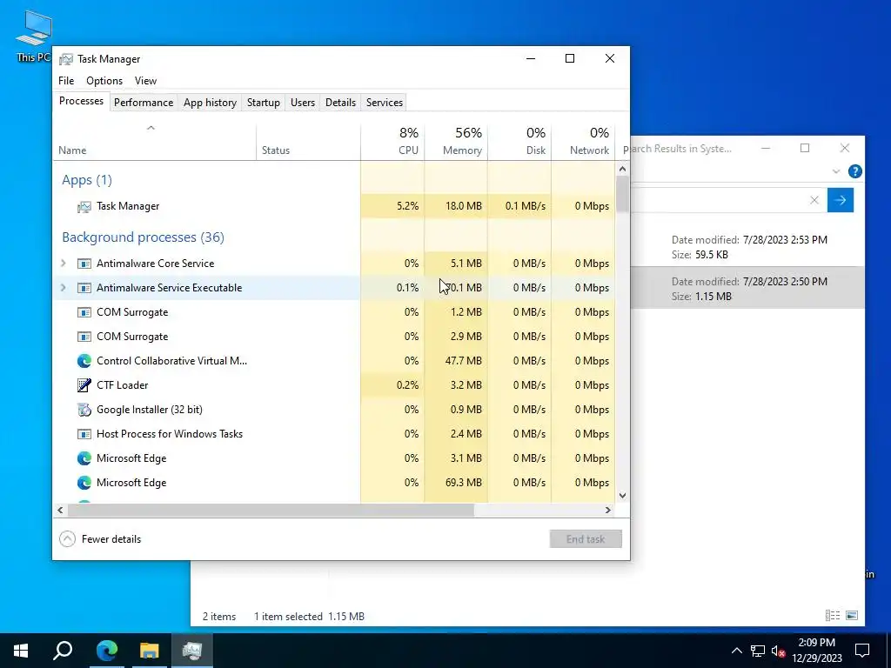Expand the Antimalware Service Executable group
The width and height of the screenshot is (891, 668).
63,288
